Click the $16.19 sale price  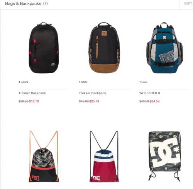coord(34,101)
